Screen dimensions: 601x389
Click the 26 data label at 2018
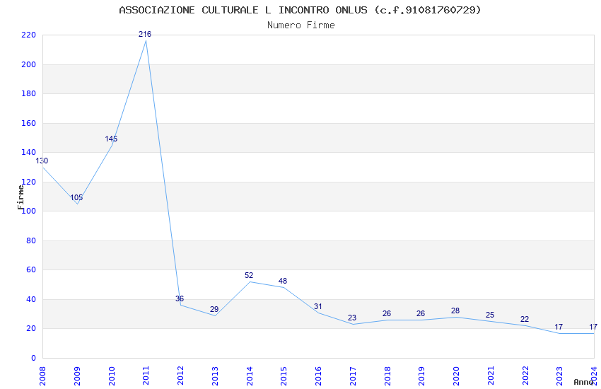(387, 313)
